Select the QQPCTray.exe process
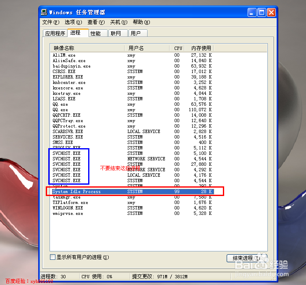The width and height of the screenshot is (306, 285). [x=132, y=121]
